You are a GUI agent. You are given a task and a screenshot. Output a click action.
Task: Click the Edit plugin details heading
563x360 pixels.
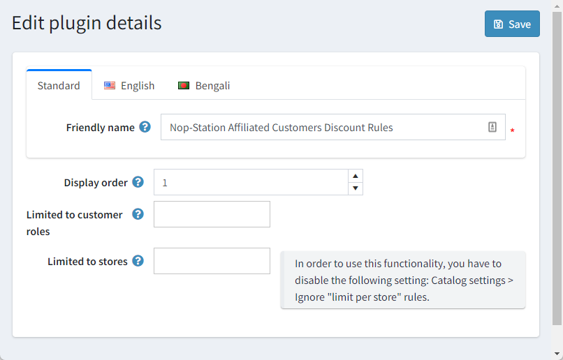[x=87, y=23]
